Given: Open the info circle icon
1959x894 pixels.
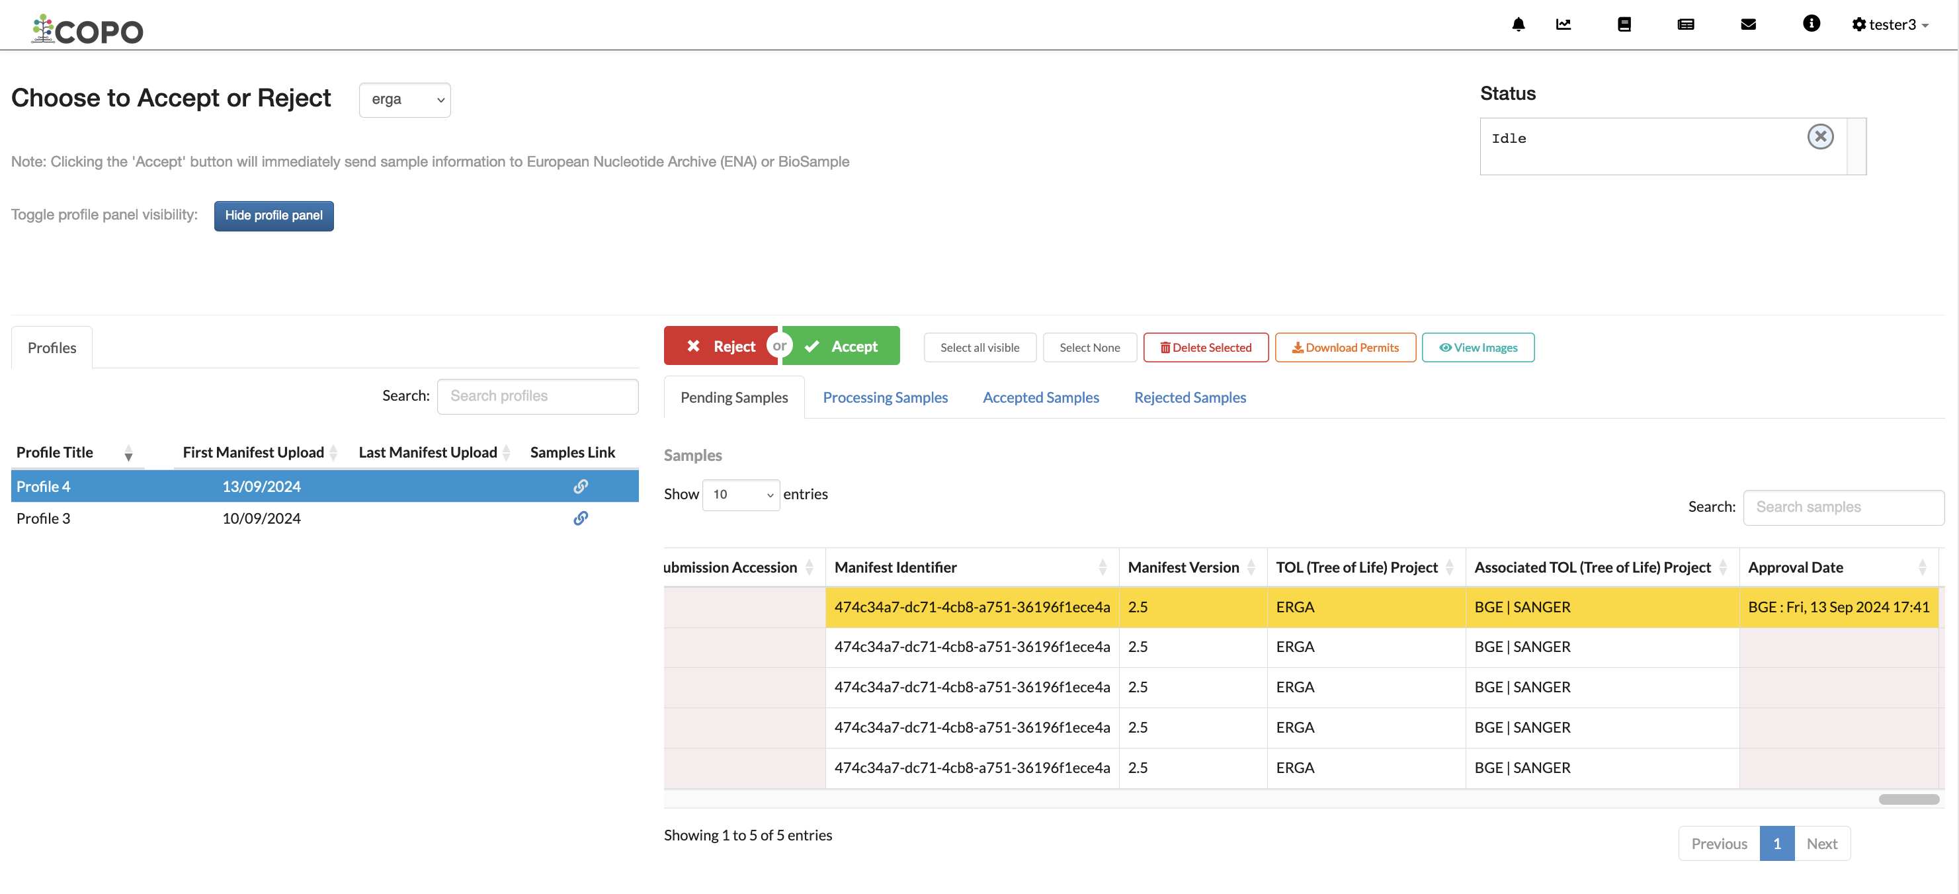Looking at the screenshot, I should pos(1811,24).
